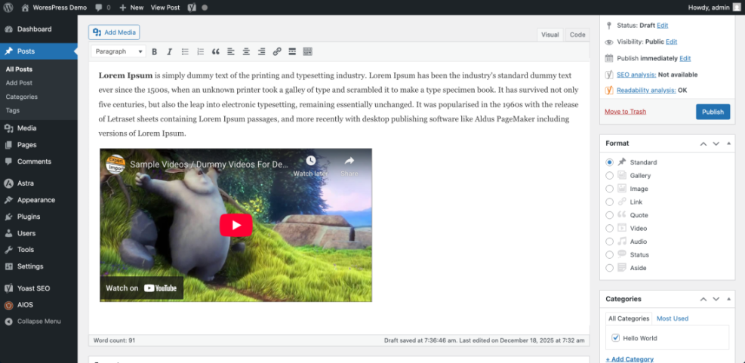Select the Image post format
Image resolution: width=745 pixels, height=363 pixels.
(x=610, y=189)
